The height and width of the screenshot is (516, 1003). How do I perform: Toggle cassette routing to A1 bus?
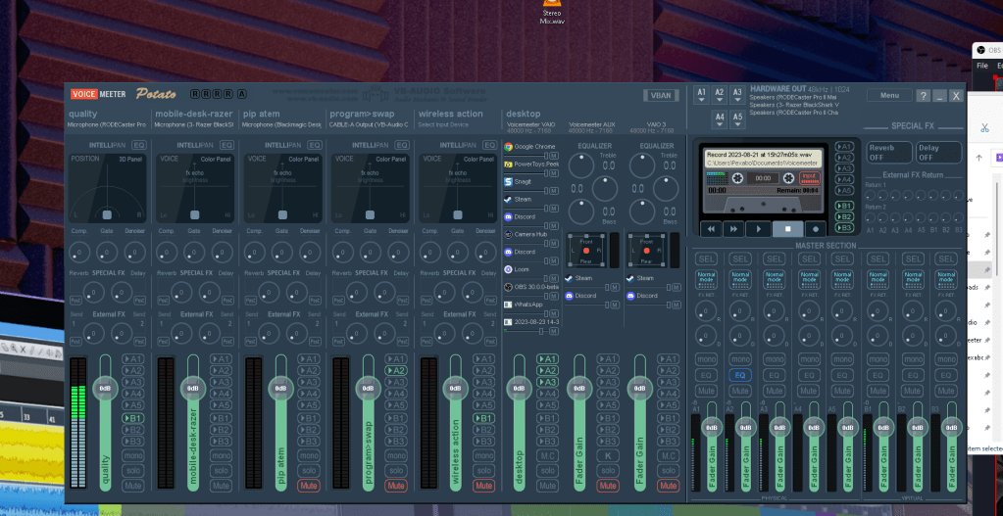[844, 146]
